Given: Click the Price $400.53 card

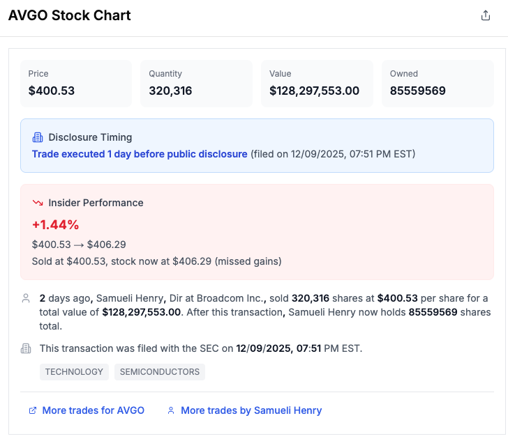Looking at the screenshot, I should tap(76, 84).
